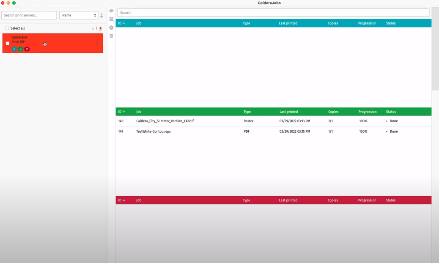This screenshot has width=439, height=263.
Task: Click the sort direction arrow beside Name
Action: point(102,15)
